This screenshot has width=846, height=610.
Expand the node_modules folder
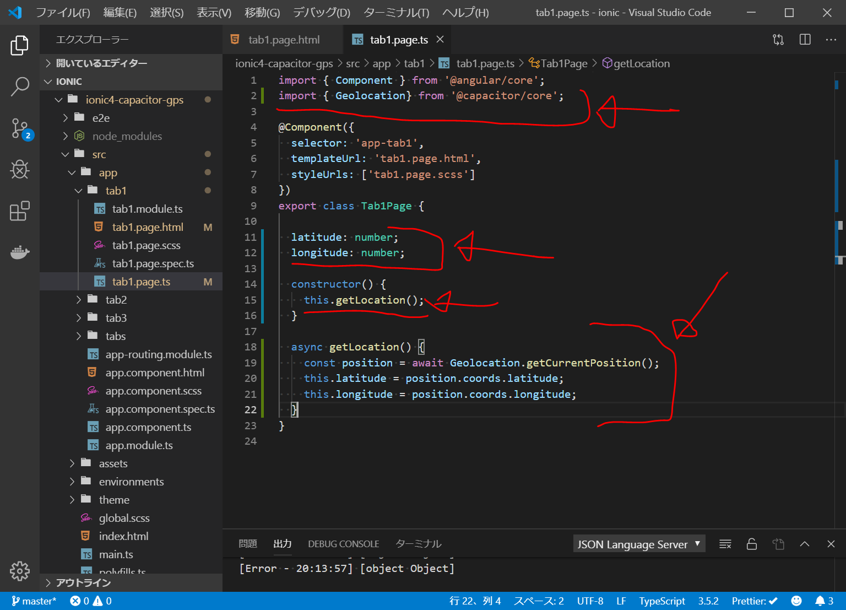pyautogui.click(x=127, y=136)
